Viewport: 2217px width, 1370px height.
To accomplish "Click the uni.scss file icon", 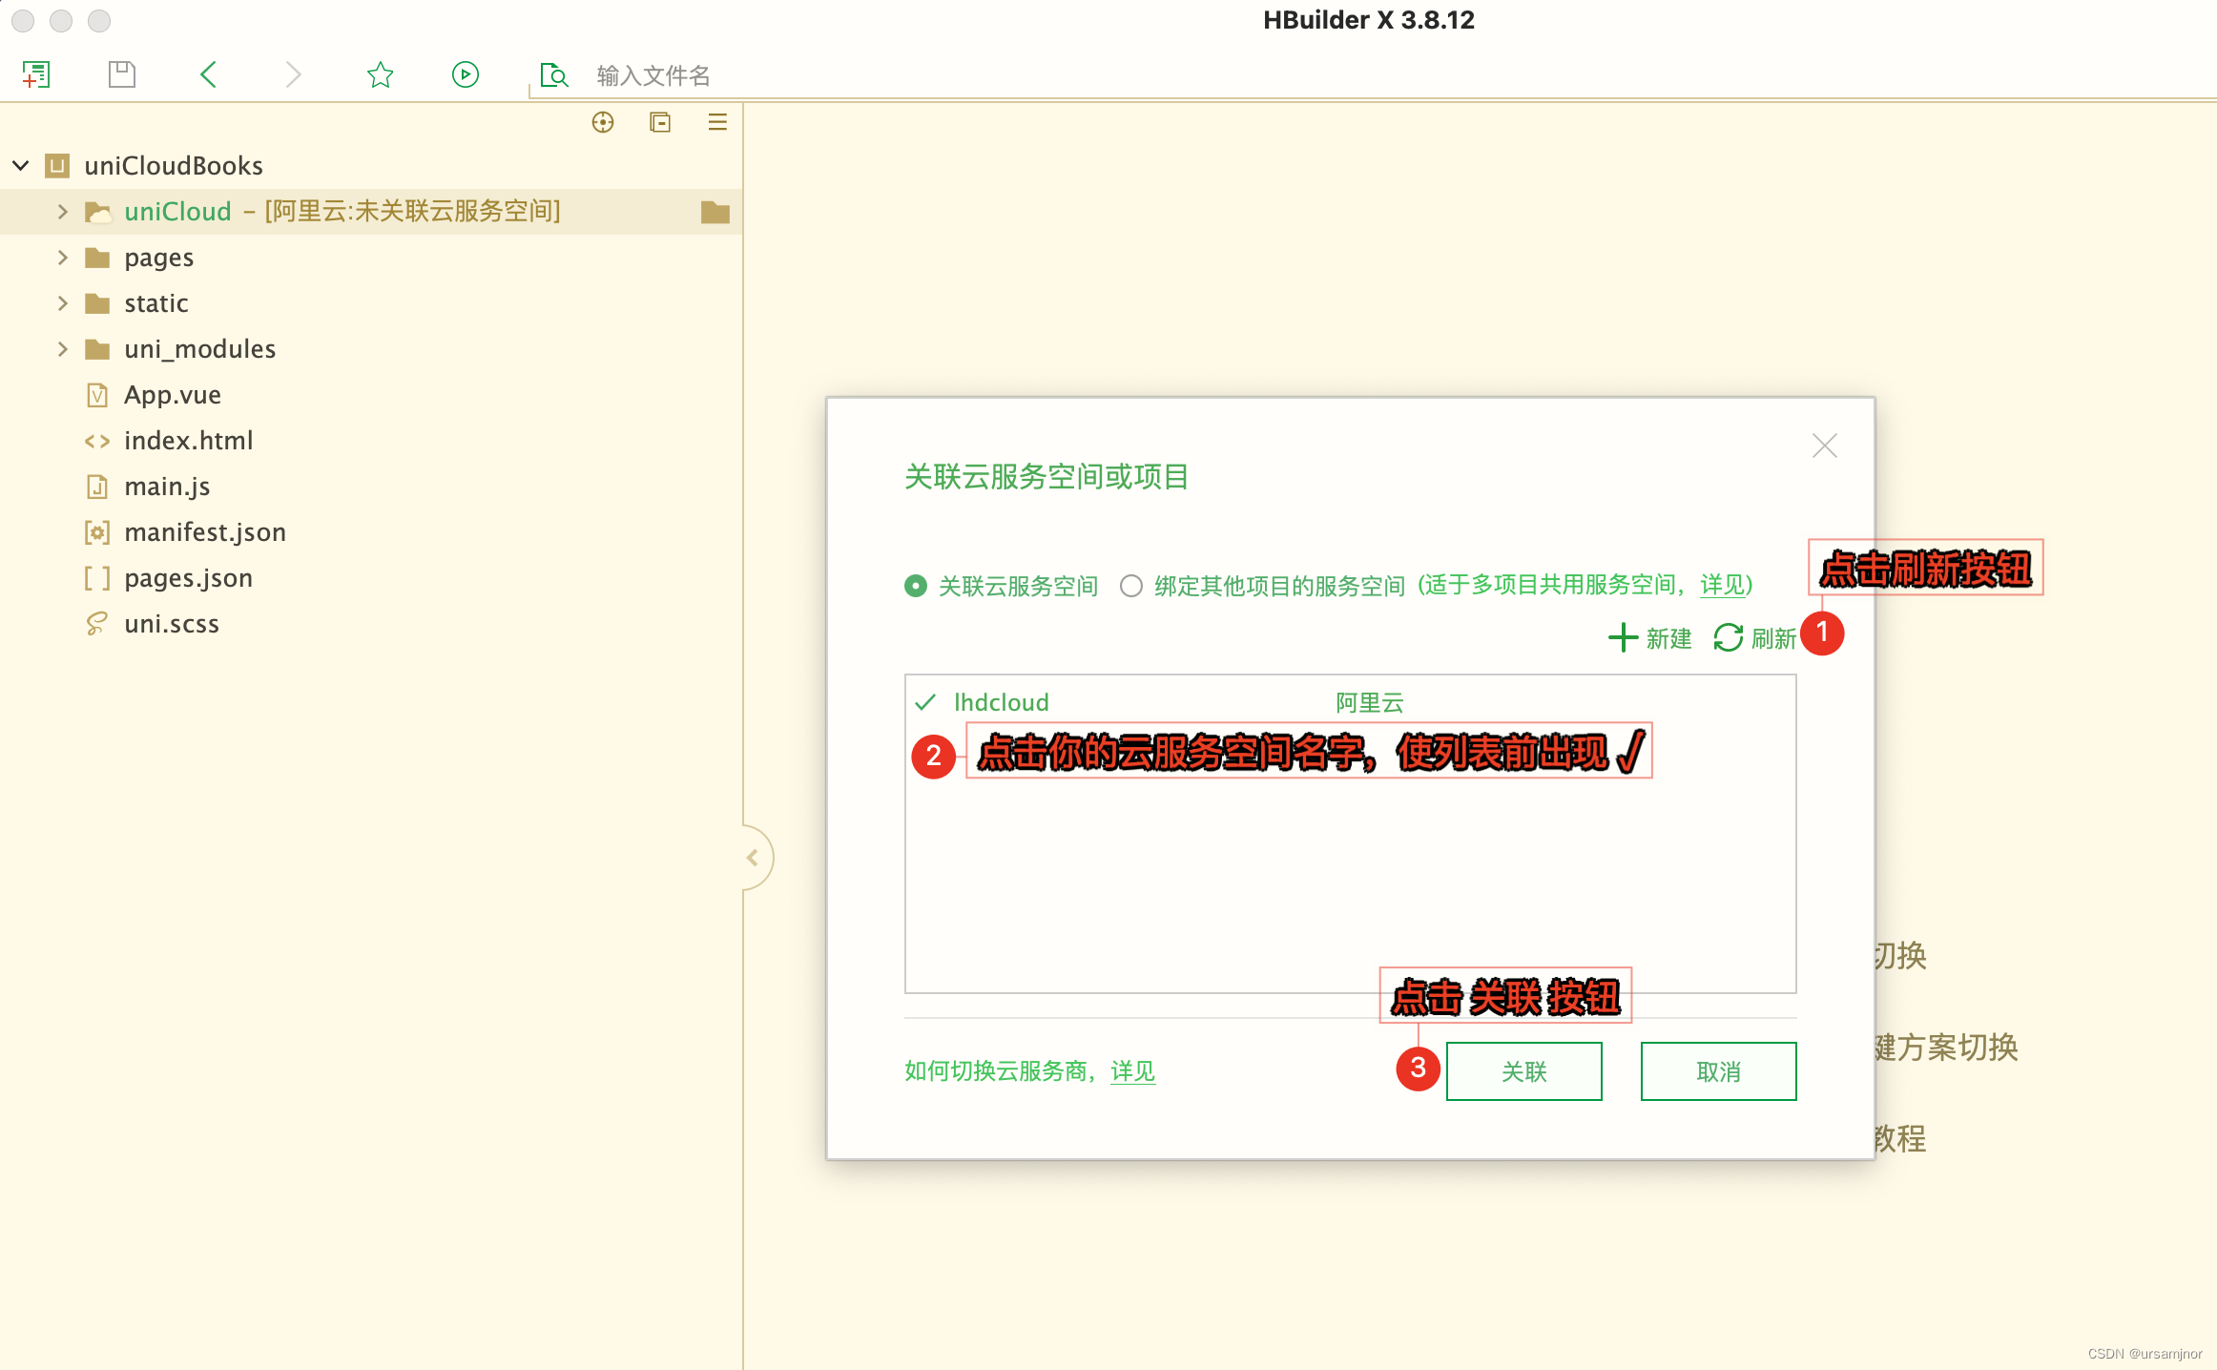I will 97,624.
